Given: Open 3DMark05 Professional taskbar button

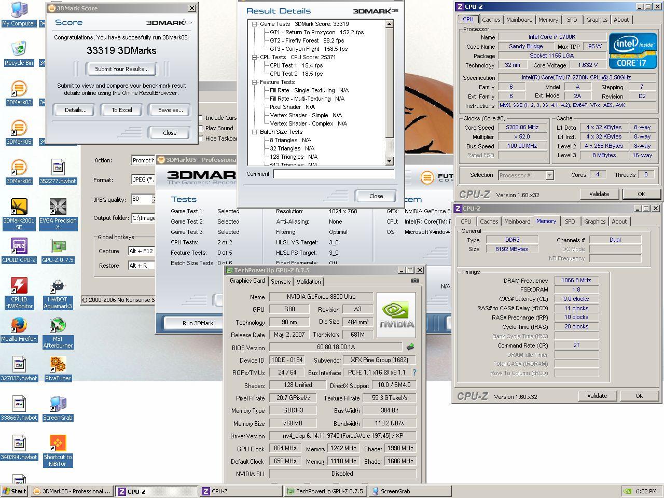Looking at the screenshot, I should coord(72,491).
